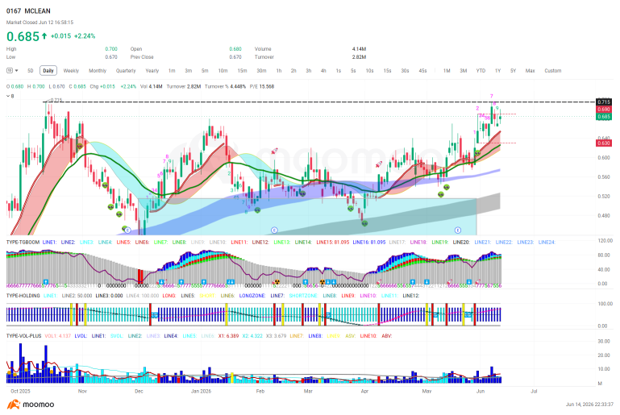Click the red 0.630 price level tag
Viewport: 620px width, 415px height.
pyautogui.click(x=604, y=143)
